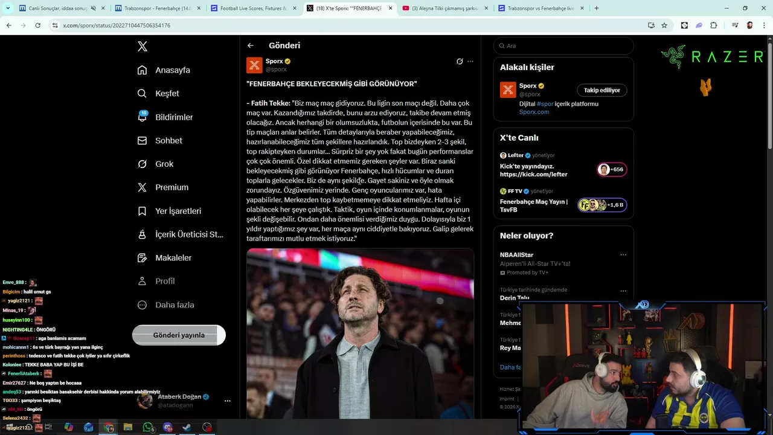773x435 pixels.
Task: Open Sporx avatar on the post
Action: 254,65
